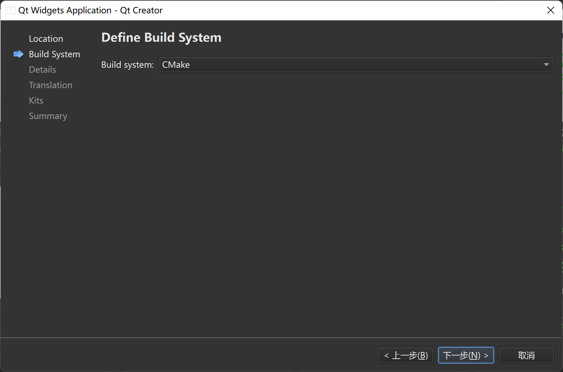Click the CMake text inside the combo box
This screenshot has width=563, height=372.
(176, 65)
